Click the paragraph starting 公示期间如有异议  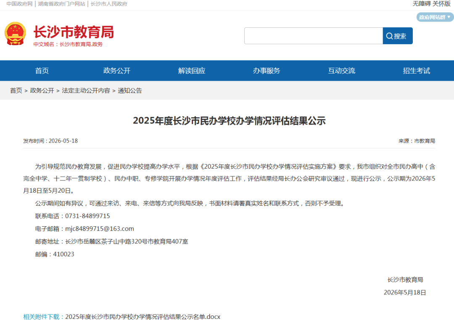click(190, 204)
